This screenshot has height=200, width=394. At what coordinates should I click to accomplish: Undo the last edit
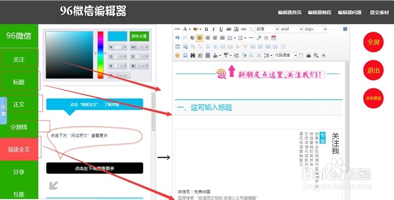(177, 38)
